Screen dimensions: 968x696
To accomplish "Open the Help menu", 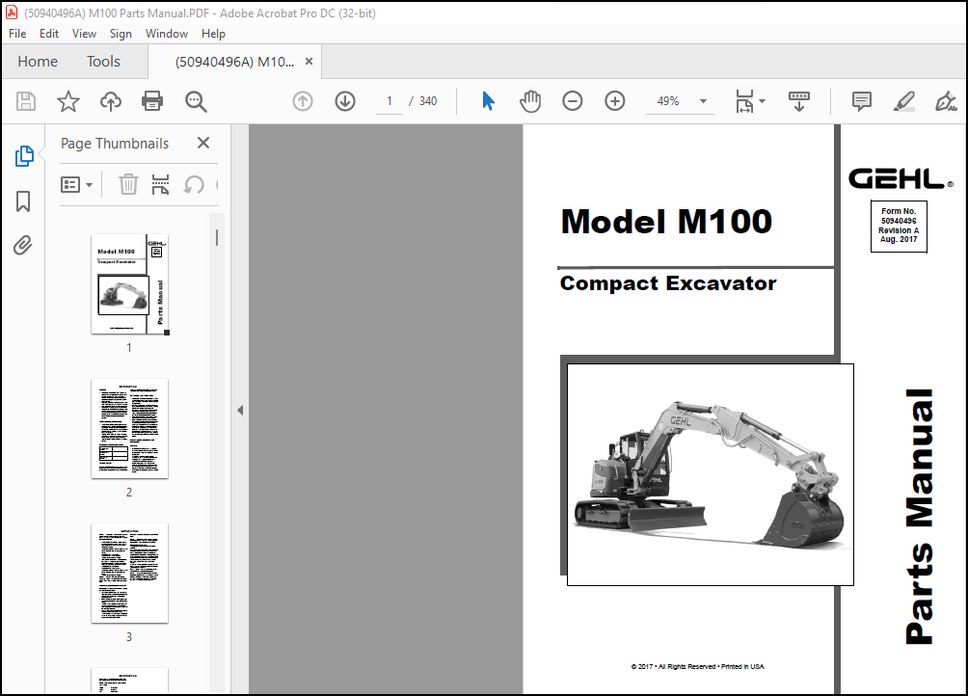I will tap(213, 34).
